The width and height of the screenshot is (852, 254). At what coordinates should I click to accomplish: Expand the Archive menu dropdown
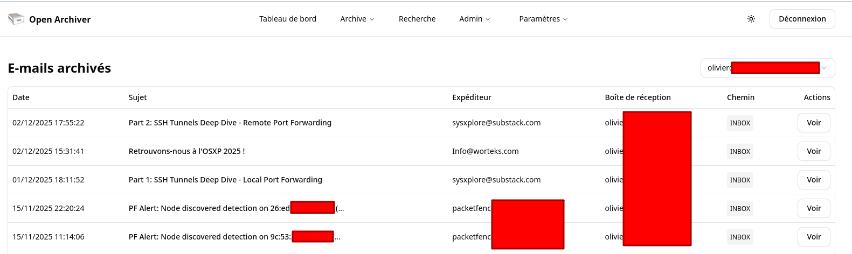[x=357, y=19]
